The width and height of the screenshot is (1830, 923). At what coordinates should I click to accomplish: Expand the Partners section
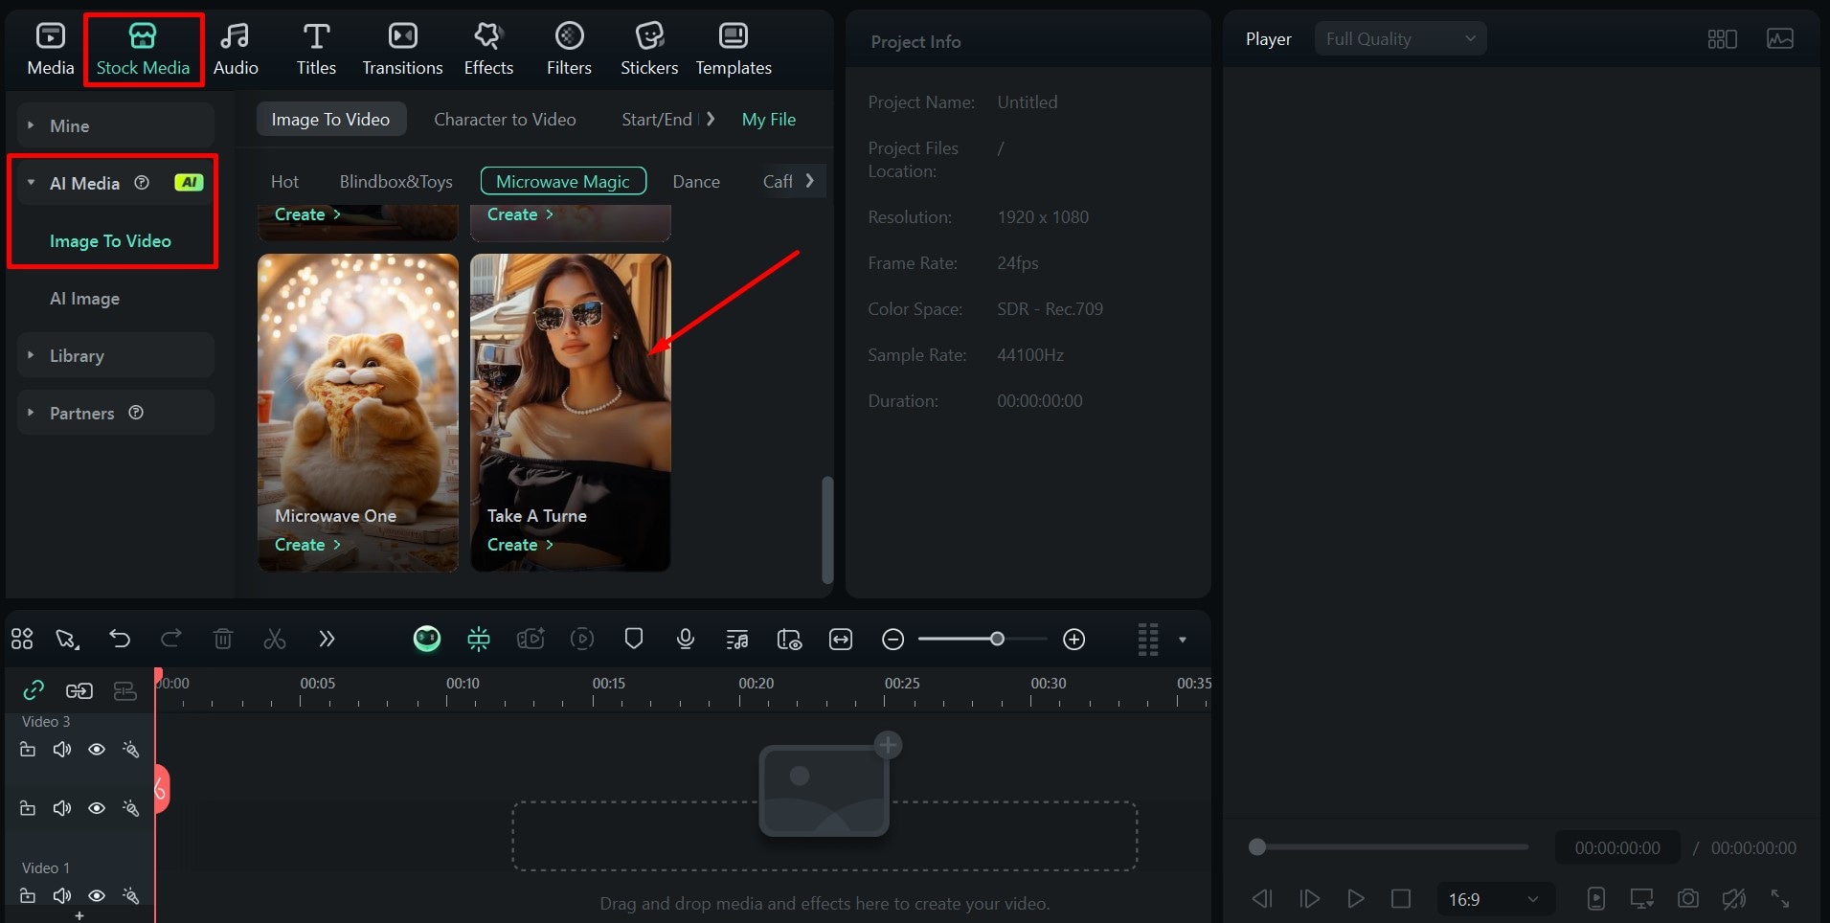[115, 413]
